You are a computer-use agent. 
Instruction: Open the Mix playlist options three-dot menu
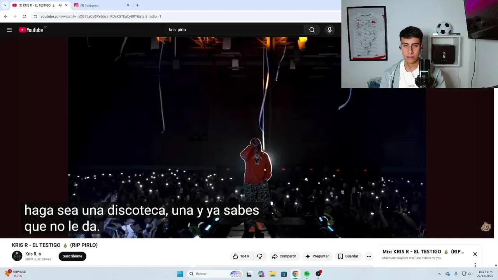coord(475,265)
